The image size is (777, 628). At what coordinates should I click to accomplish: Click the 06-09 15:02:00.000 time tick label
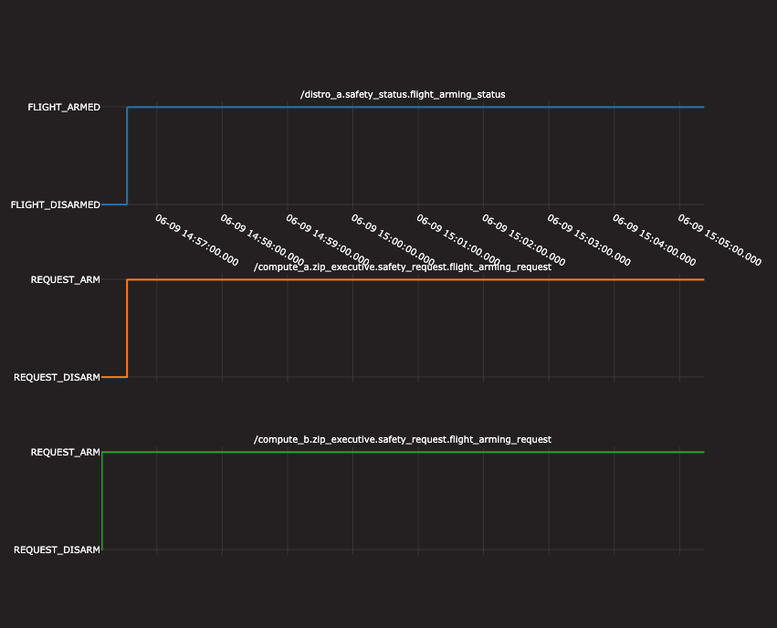(x=524, y=240)
